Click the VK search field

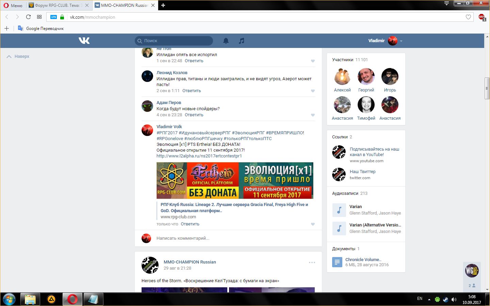pyautogui.click(x=174, y=41)
